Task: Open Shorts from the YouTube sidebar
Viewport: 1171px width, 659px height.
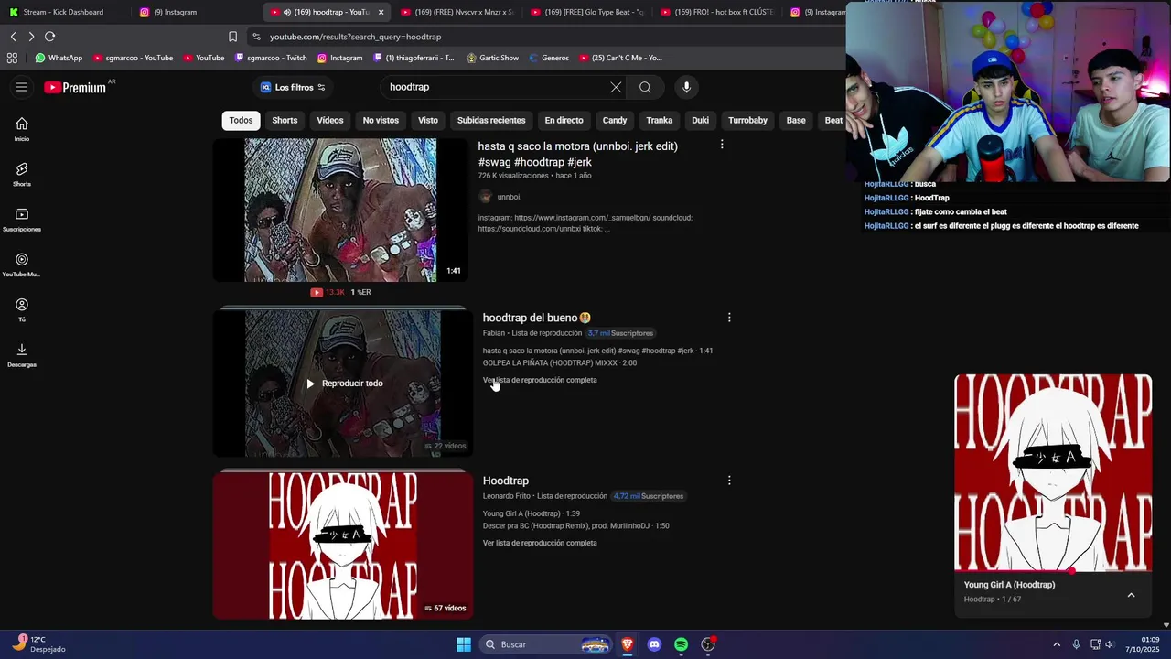Action: click(x=22, y=174)
